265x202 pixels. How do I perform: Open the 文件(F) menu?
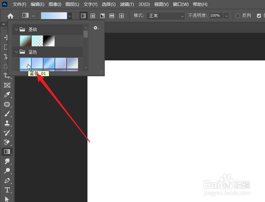pyautogui.click(x=19, y=4)
